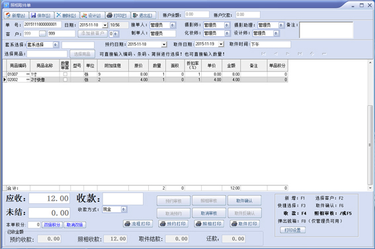Click the previous-record navigator arrow
Viewport: 375px width, 249px height.
[x=276, y=54]
